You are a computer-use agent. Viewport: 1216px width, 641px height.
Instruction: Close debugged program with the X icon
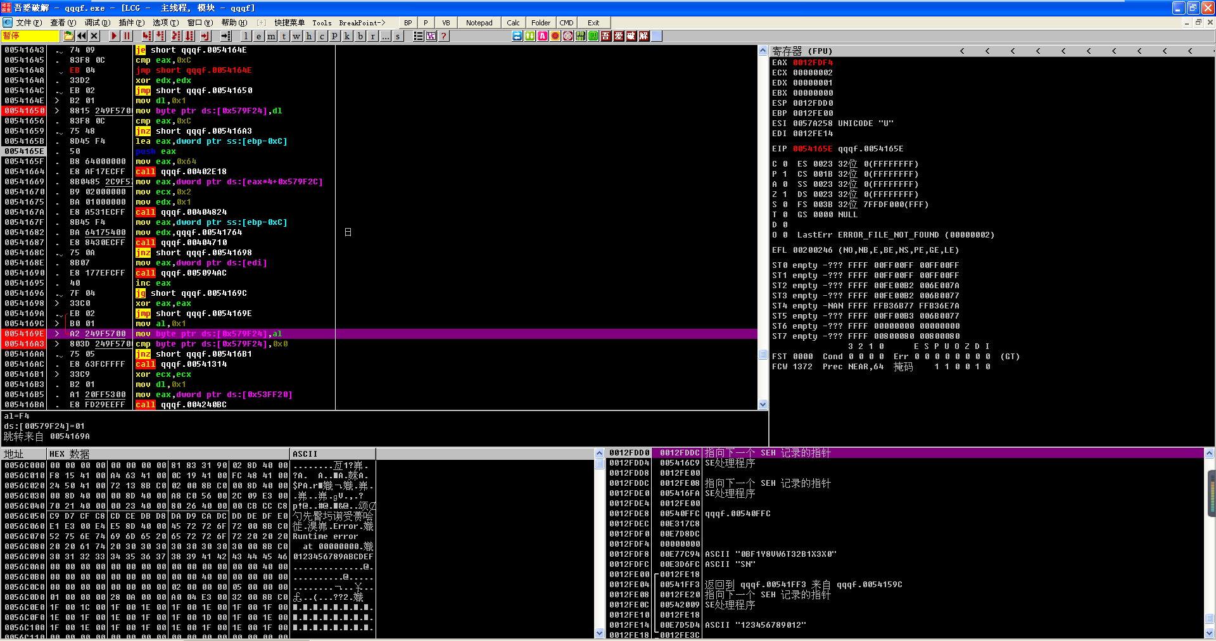[94, 36]
